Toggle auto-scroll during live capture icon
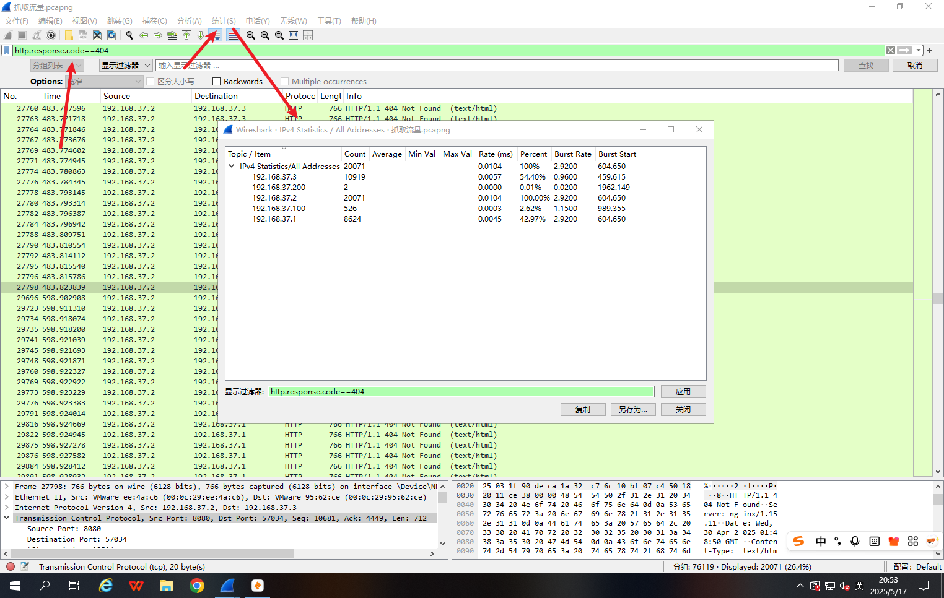Screen dimensions: 944x598 point(215,35)
